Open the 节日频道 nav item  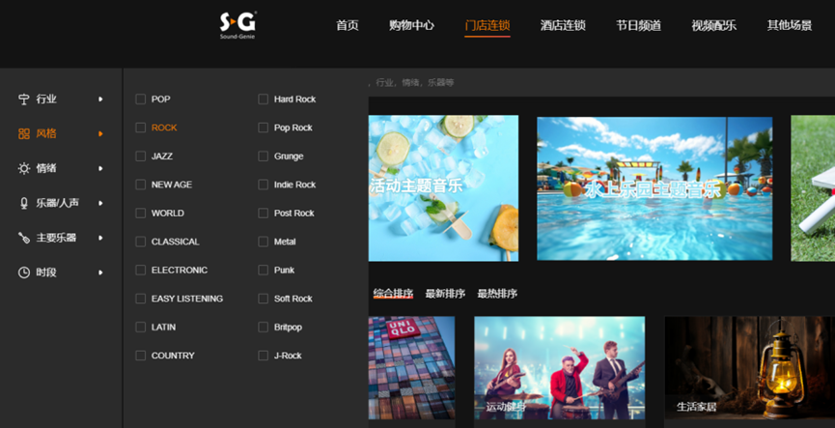click(638, 25)
